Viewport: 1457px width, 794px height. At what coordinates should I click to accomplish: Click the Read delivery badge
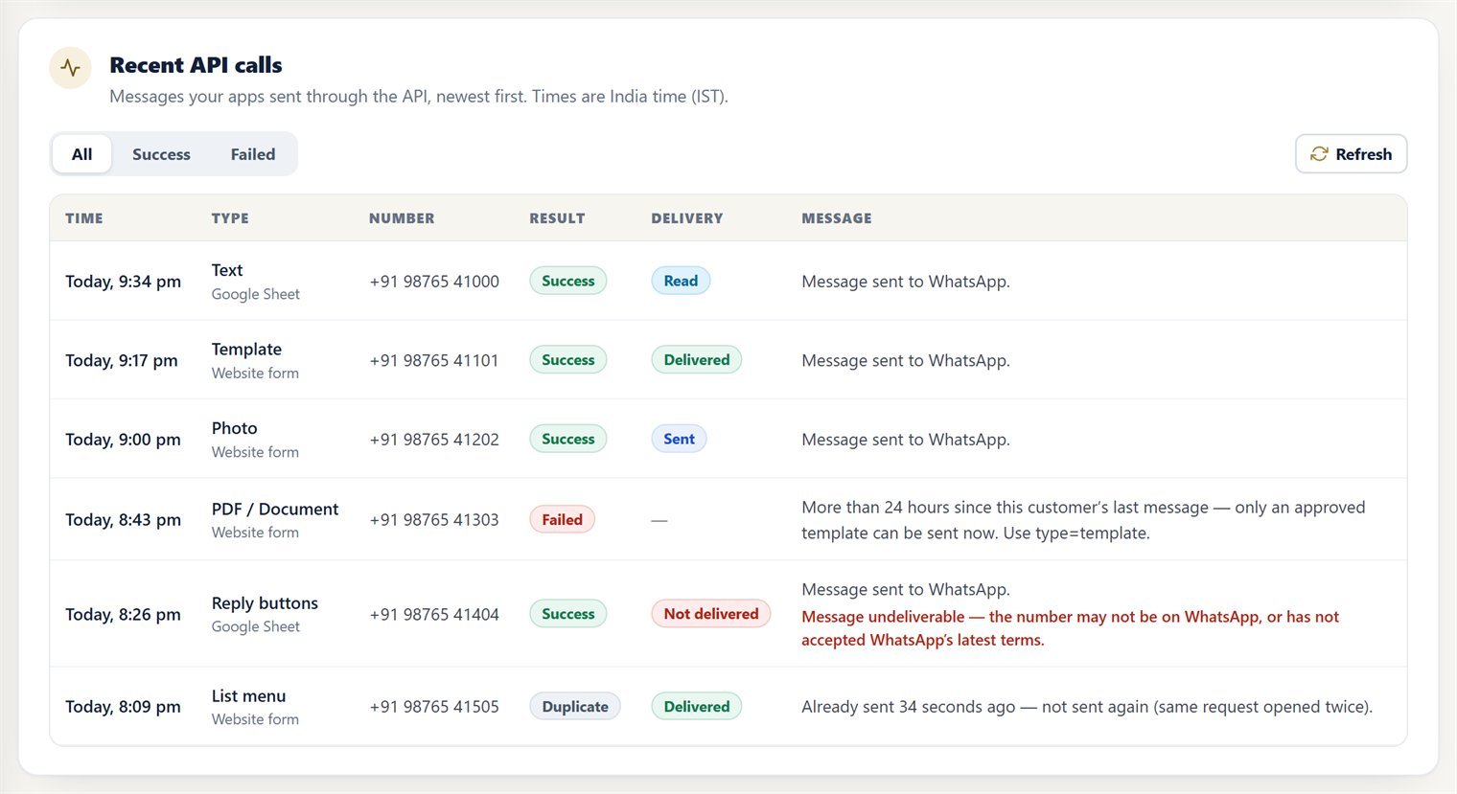tap(681, 281)
